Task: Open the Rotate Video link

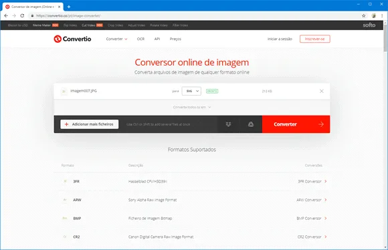Action: pos(159,25)
